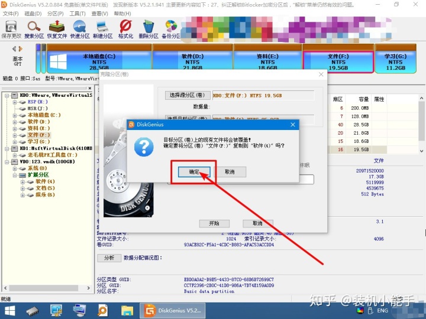This screenshot has width=426, height=319.
Task: Select 老毛桃PE工具盘(Y:) in the tree
Action: click(x=52, y=155)
